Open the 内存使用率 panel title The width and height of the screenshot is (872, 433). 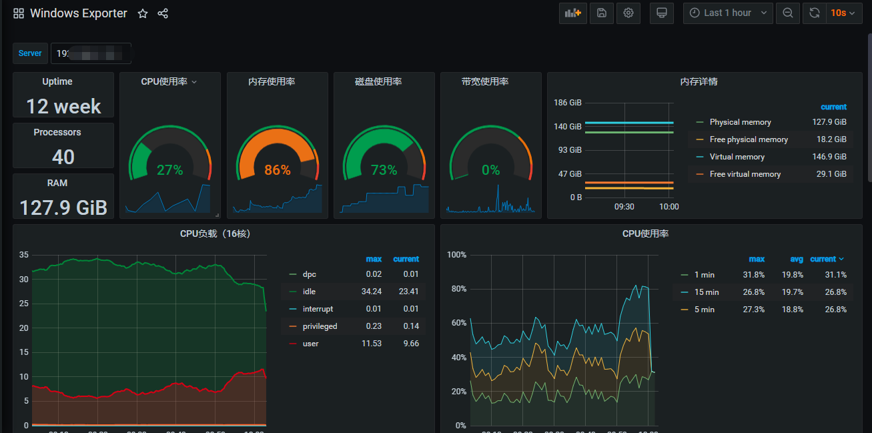coord(272,81)
